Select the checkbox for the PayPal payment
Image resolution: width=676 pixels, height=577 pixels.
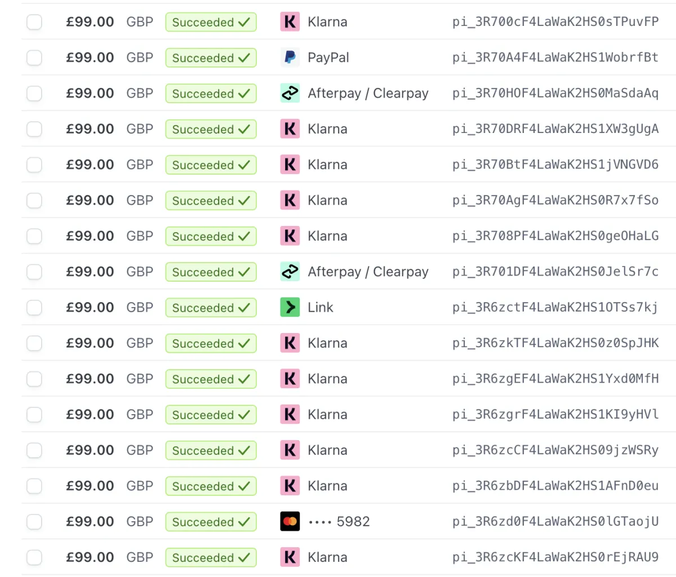tap(34, 57)
